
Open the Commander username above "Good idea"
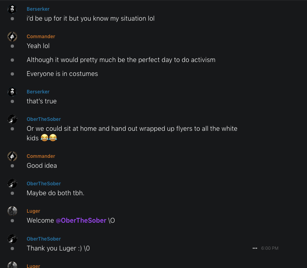41,156
